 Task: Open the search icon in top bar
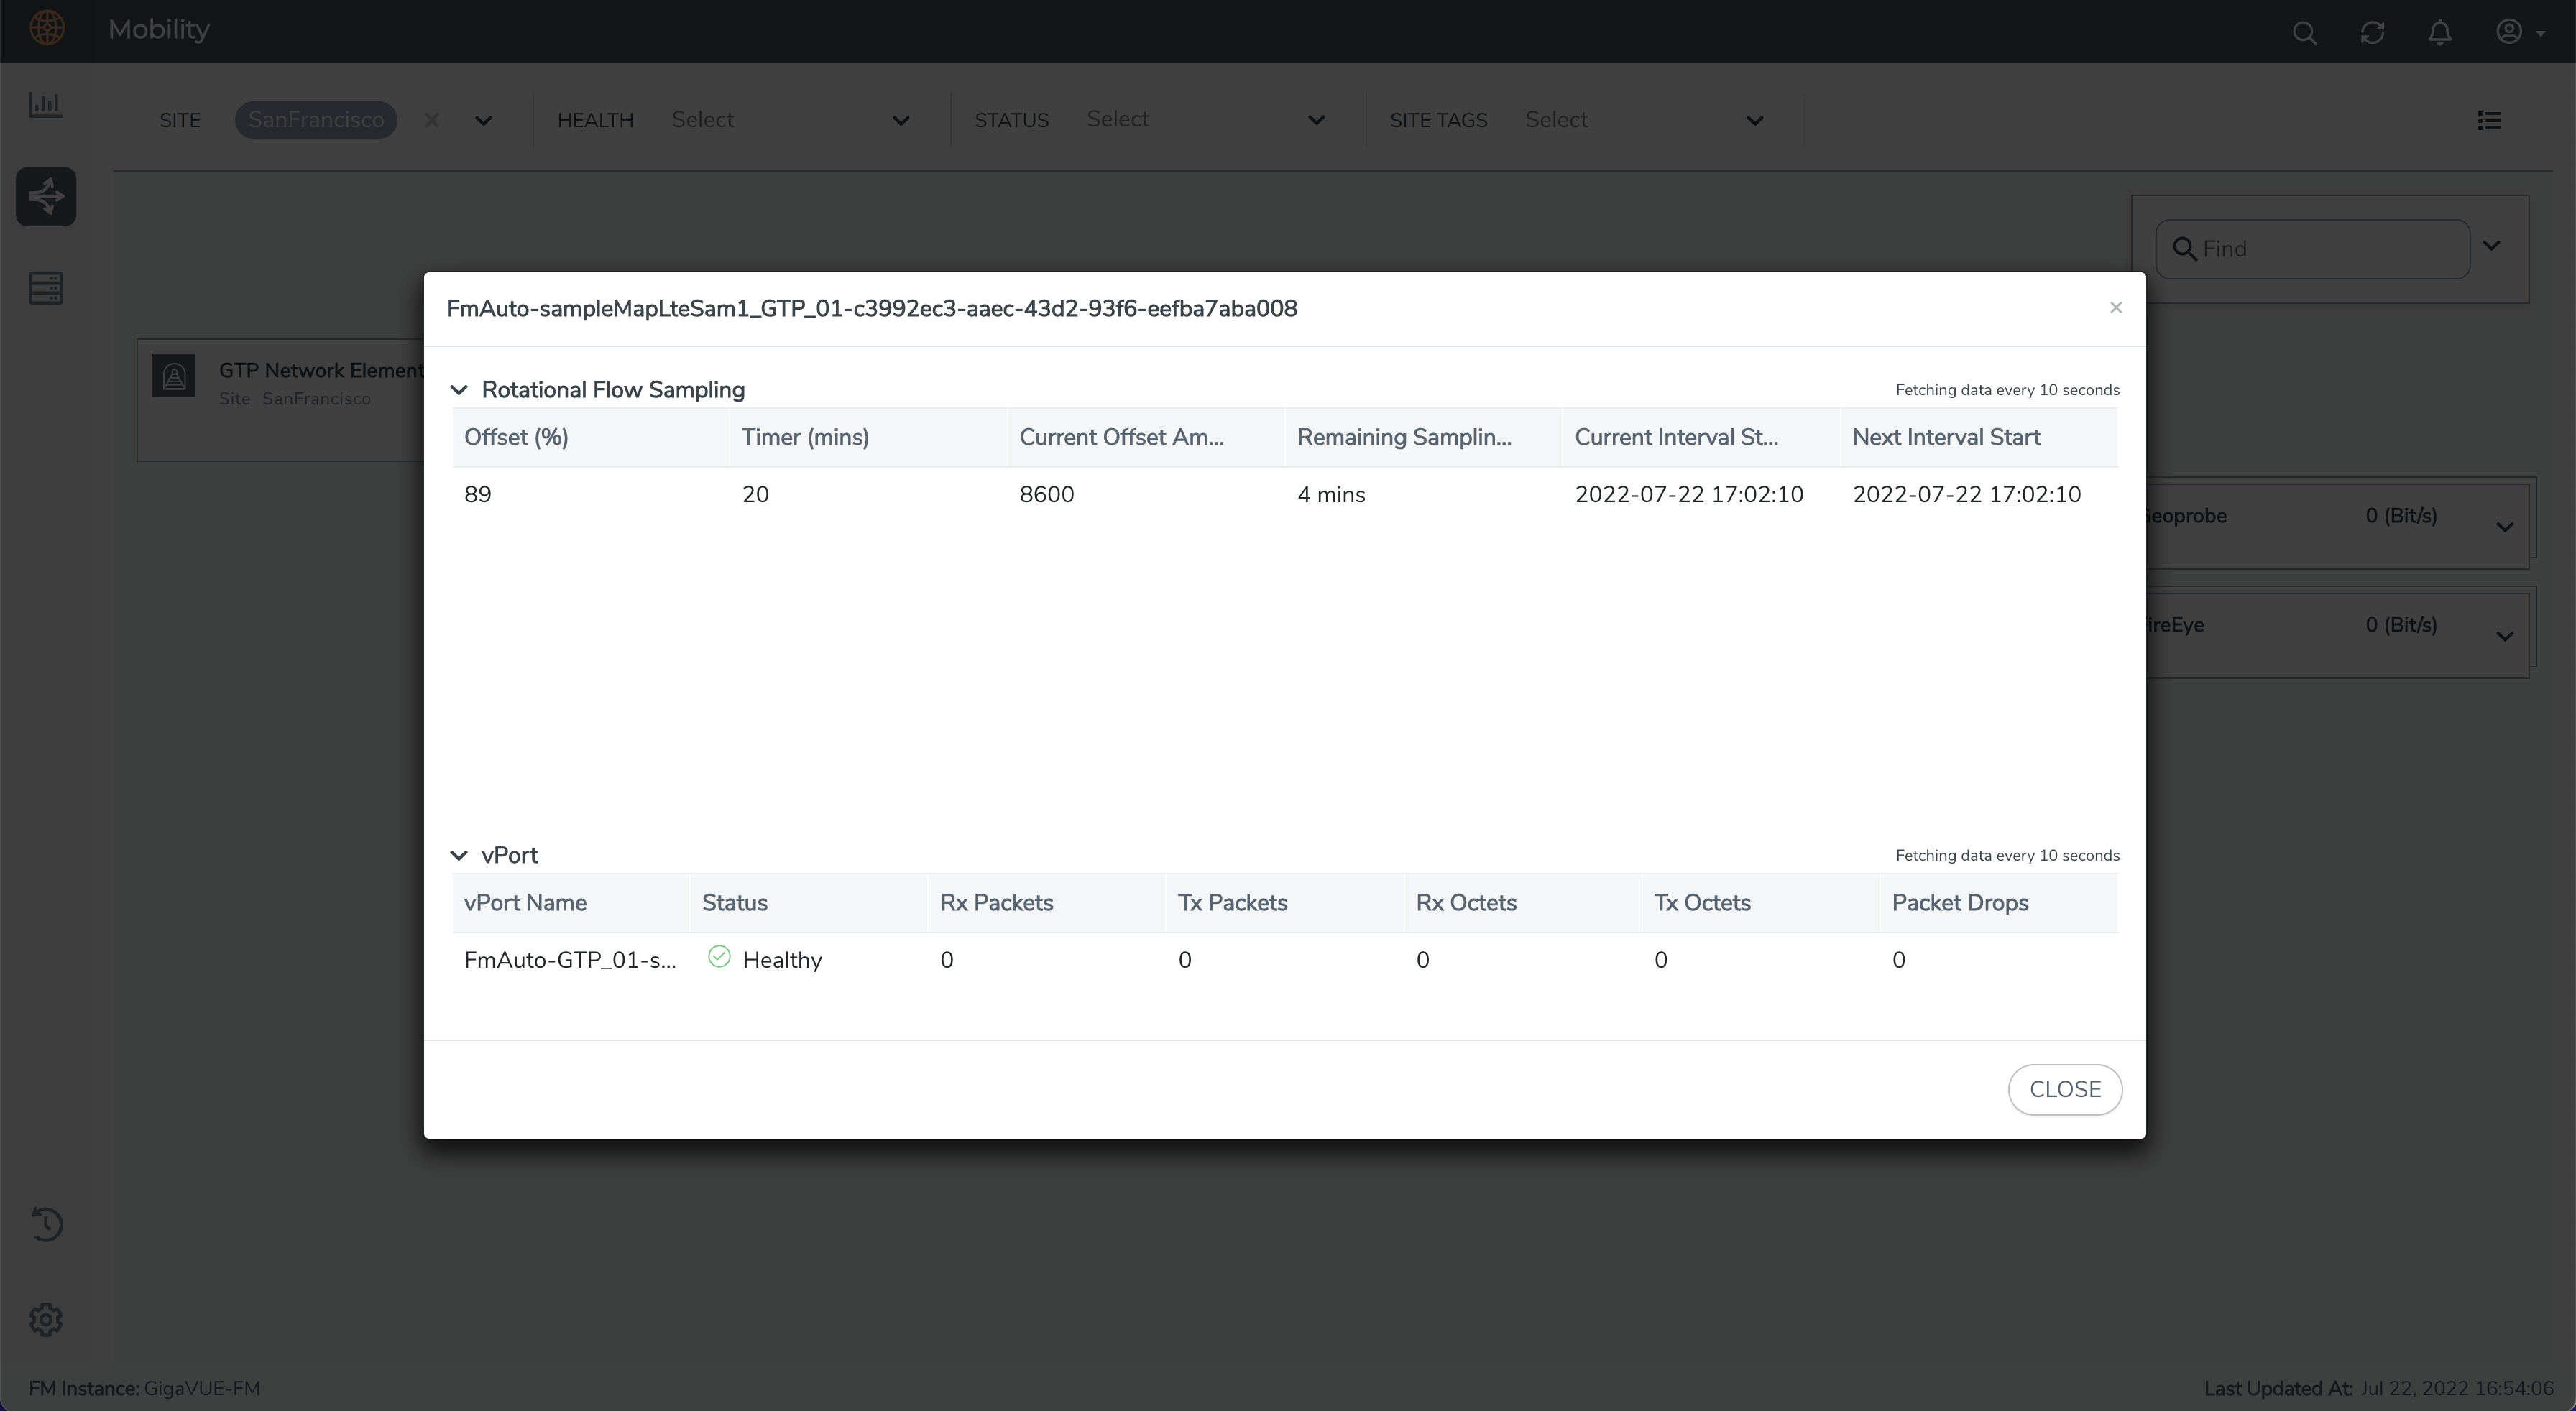[2304, 32]
